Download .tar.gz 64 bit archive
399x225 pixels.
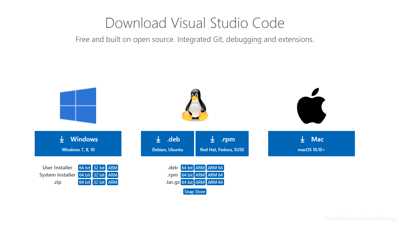tap(187, 182)
